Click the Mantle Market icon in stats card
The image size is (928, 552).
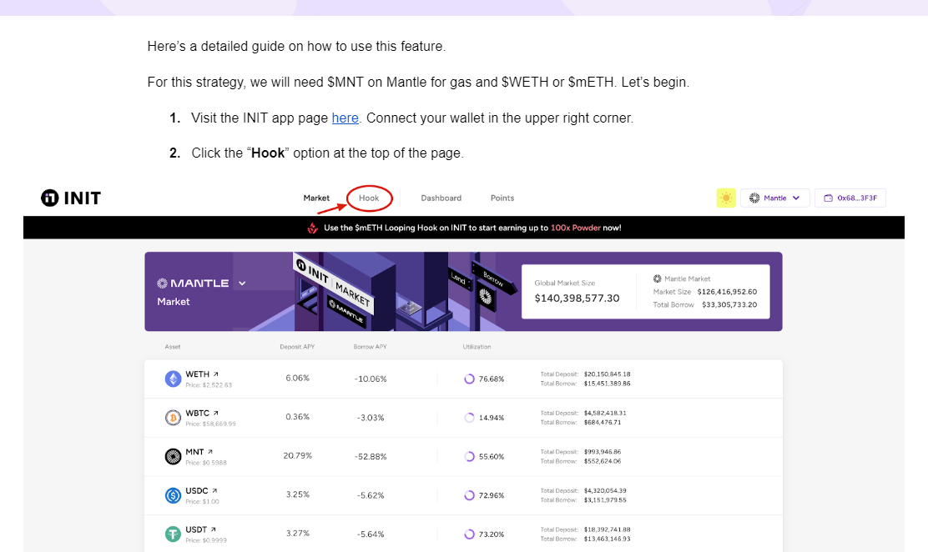point(657,279)
